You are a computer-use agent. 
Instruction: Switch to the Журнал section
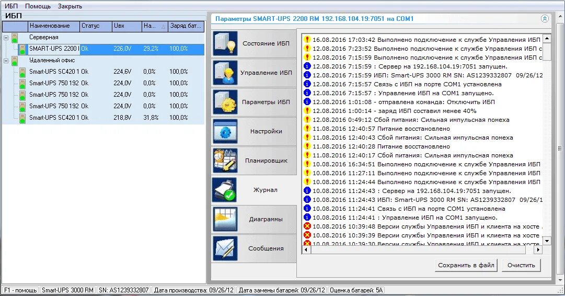click(x=254, y=190)
